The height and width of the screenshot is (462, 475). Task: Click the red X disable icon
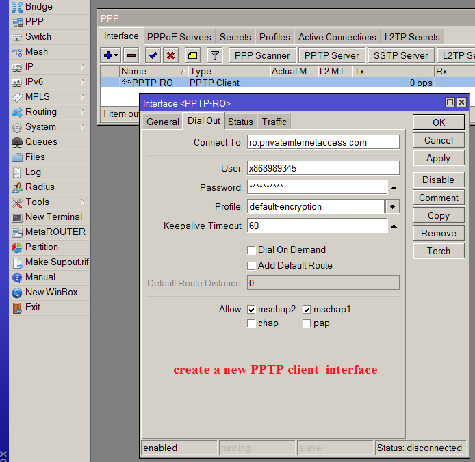coord(170,55)
